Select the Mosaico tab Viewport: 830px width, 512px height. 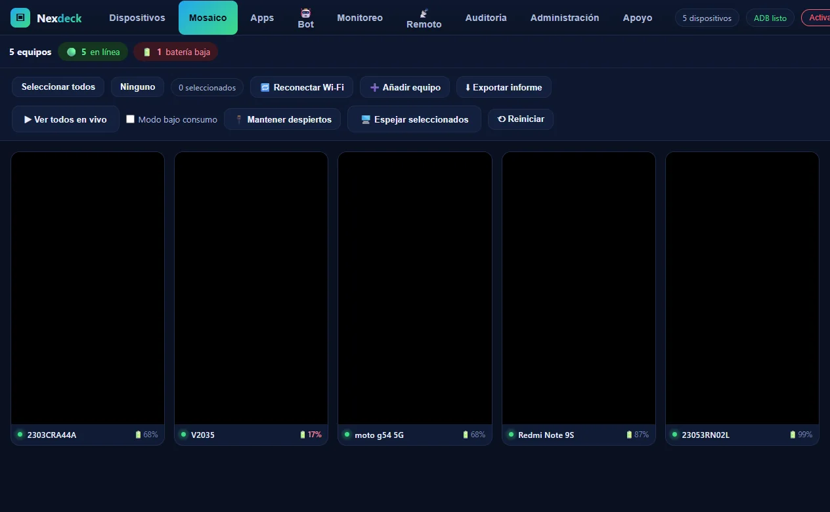pyautogui.click(x=208, y=18)
